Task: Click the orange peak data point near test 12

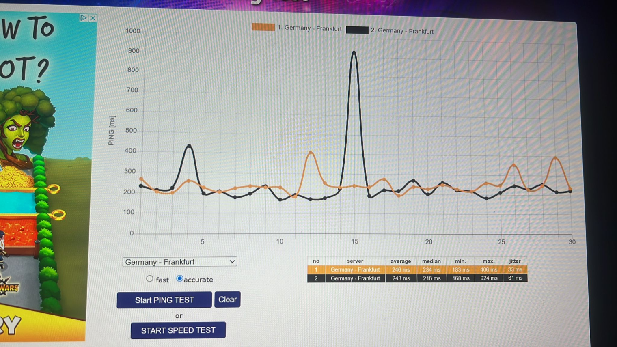Action: tap(311, 153)
